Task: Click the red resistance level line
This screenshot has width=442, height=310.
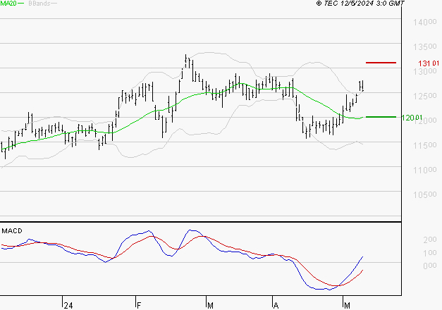Action: [381, 63]
